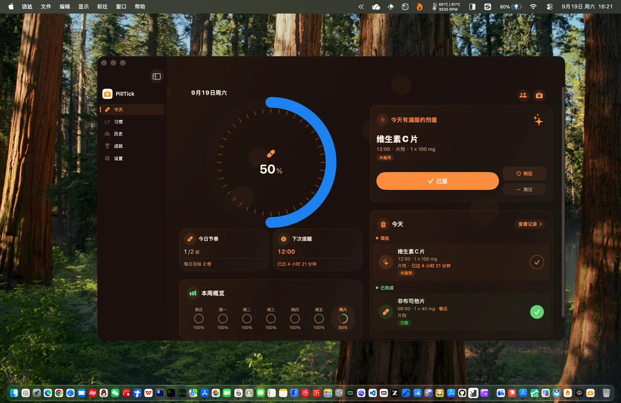Click the pill icon in 非布司他片 row
Screen dimensions: 621x403
(x=386, y=312)
